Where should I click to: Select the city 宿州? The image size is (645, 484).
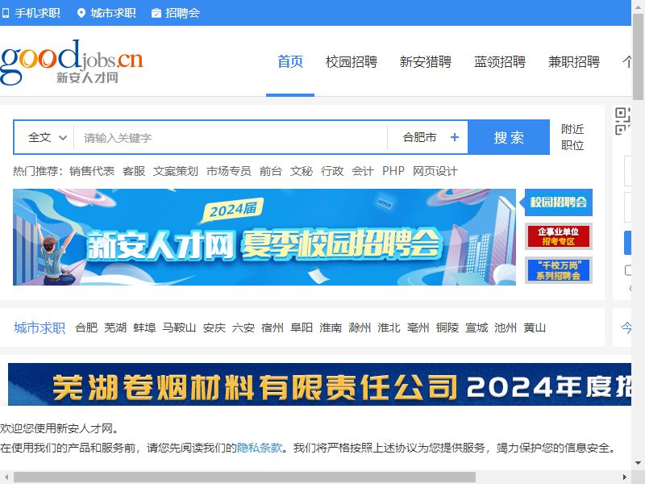pyautogui.click(x=273, y=328)
